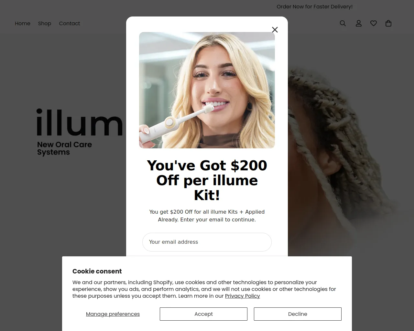Viewport: 414px width, 331px height.
Task: Open the search magnifier icon
Action: click(343, 23)
